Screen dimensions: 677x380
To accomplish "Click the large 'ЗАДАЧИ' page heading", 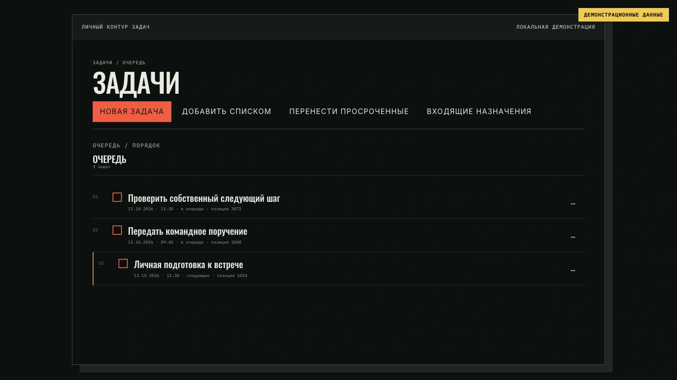I will point(136,83).
